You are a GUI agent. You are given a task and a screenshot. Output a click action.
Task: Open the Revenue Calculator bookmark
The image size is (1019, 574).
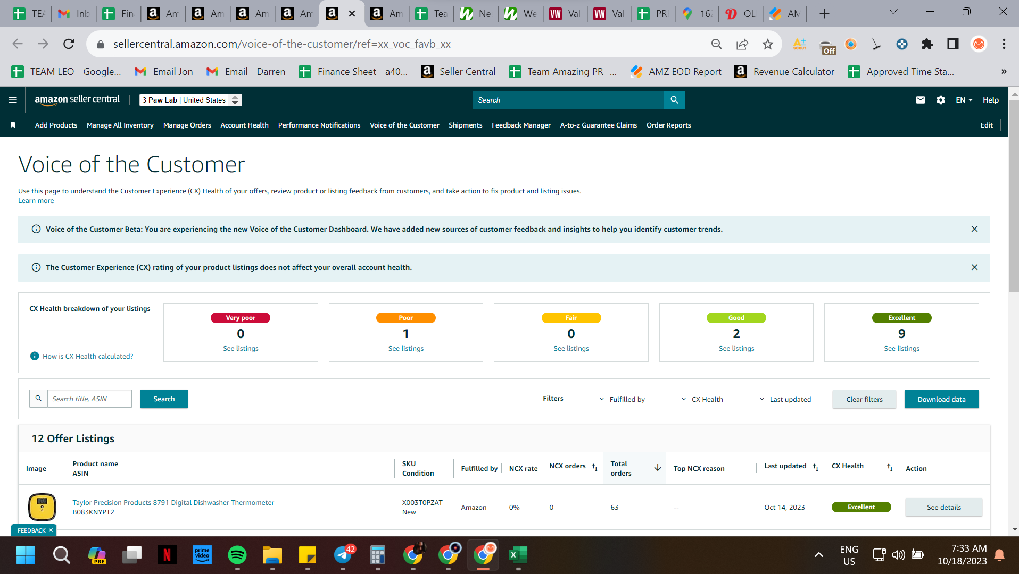point(784,72)
